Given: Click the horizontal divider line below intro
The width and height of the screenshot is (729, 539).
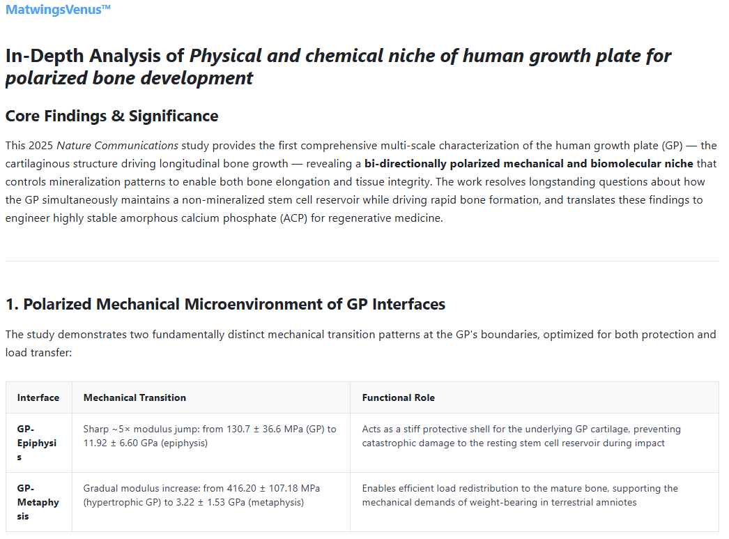Looking at the screenshot, I should (362, 261).
